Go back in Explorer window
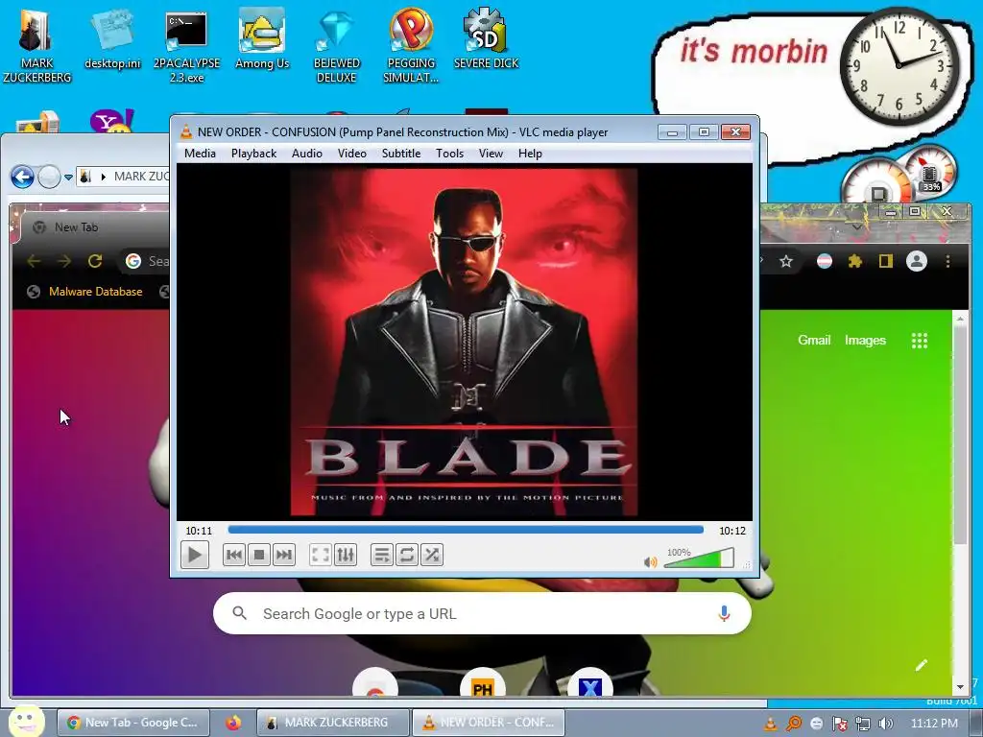Image resolution: width=983 pixels, height=737 pixels. click(x=23, y=177)
